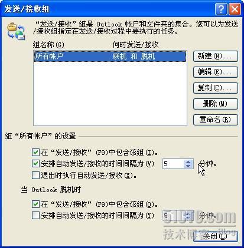Toggle online 安排自动发送/接收的时间间隔为(V) checkbox
The image size is (244, 248).
pyautogui.click(x=35, y=164)
